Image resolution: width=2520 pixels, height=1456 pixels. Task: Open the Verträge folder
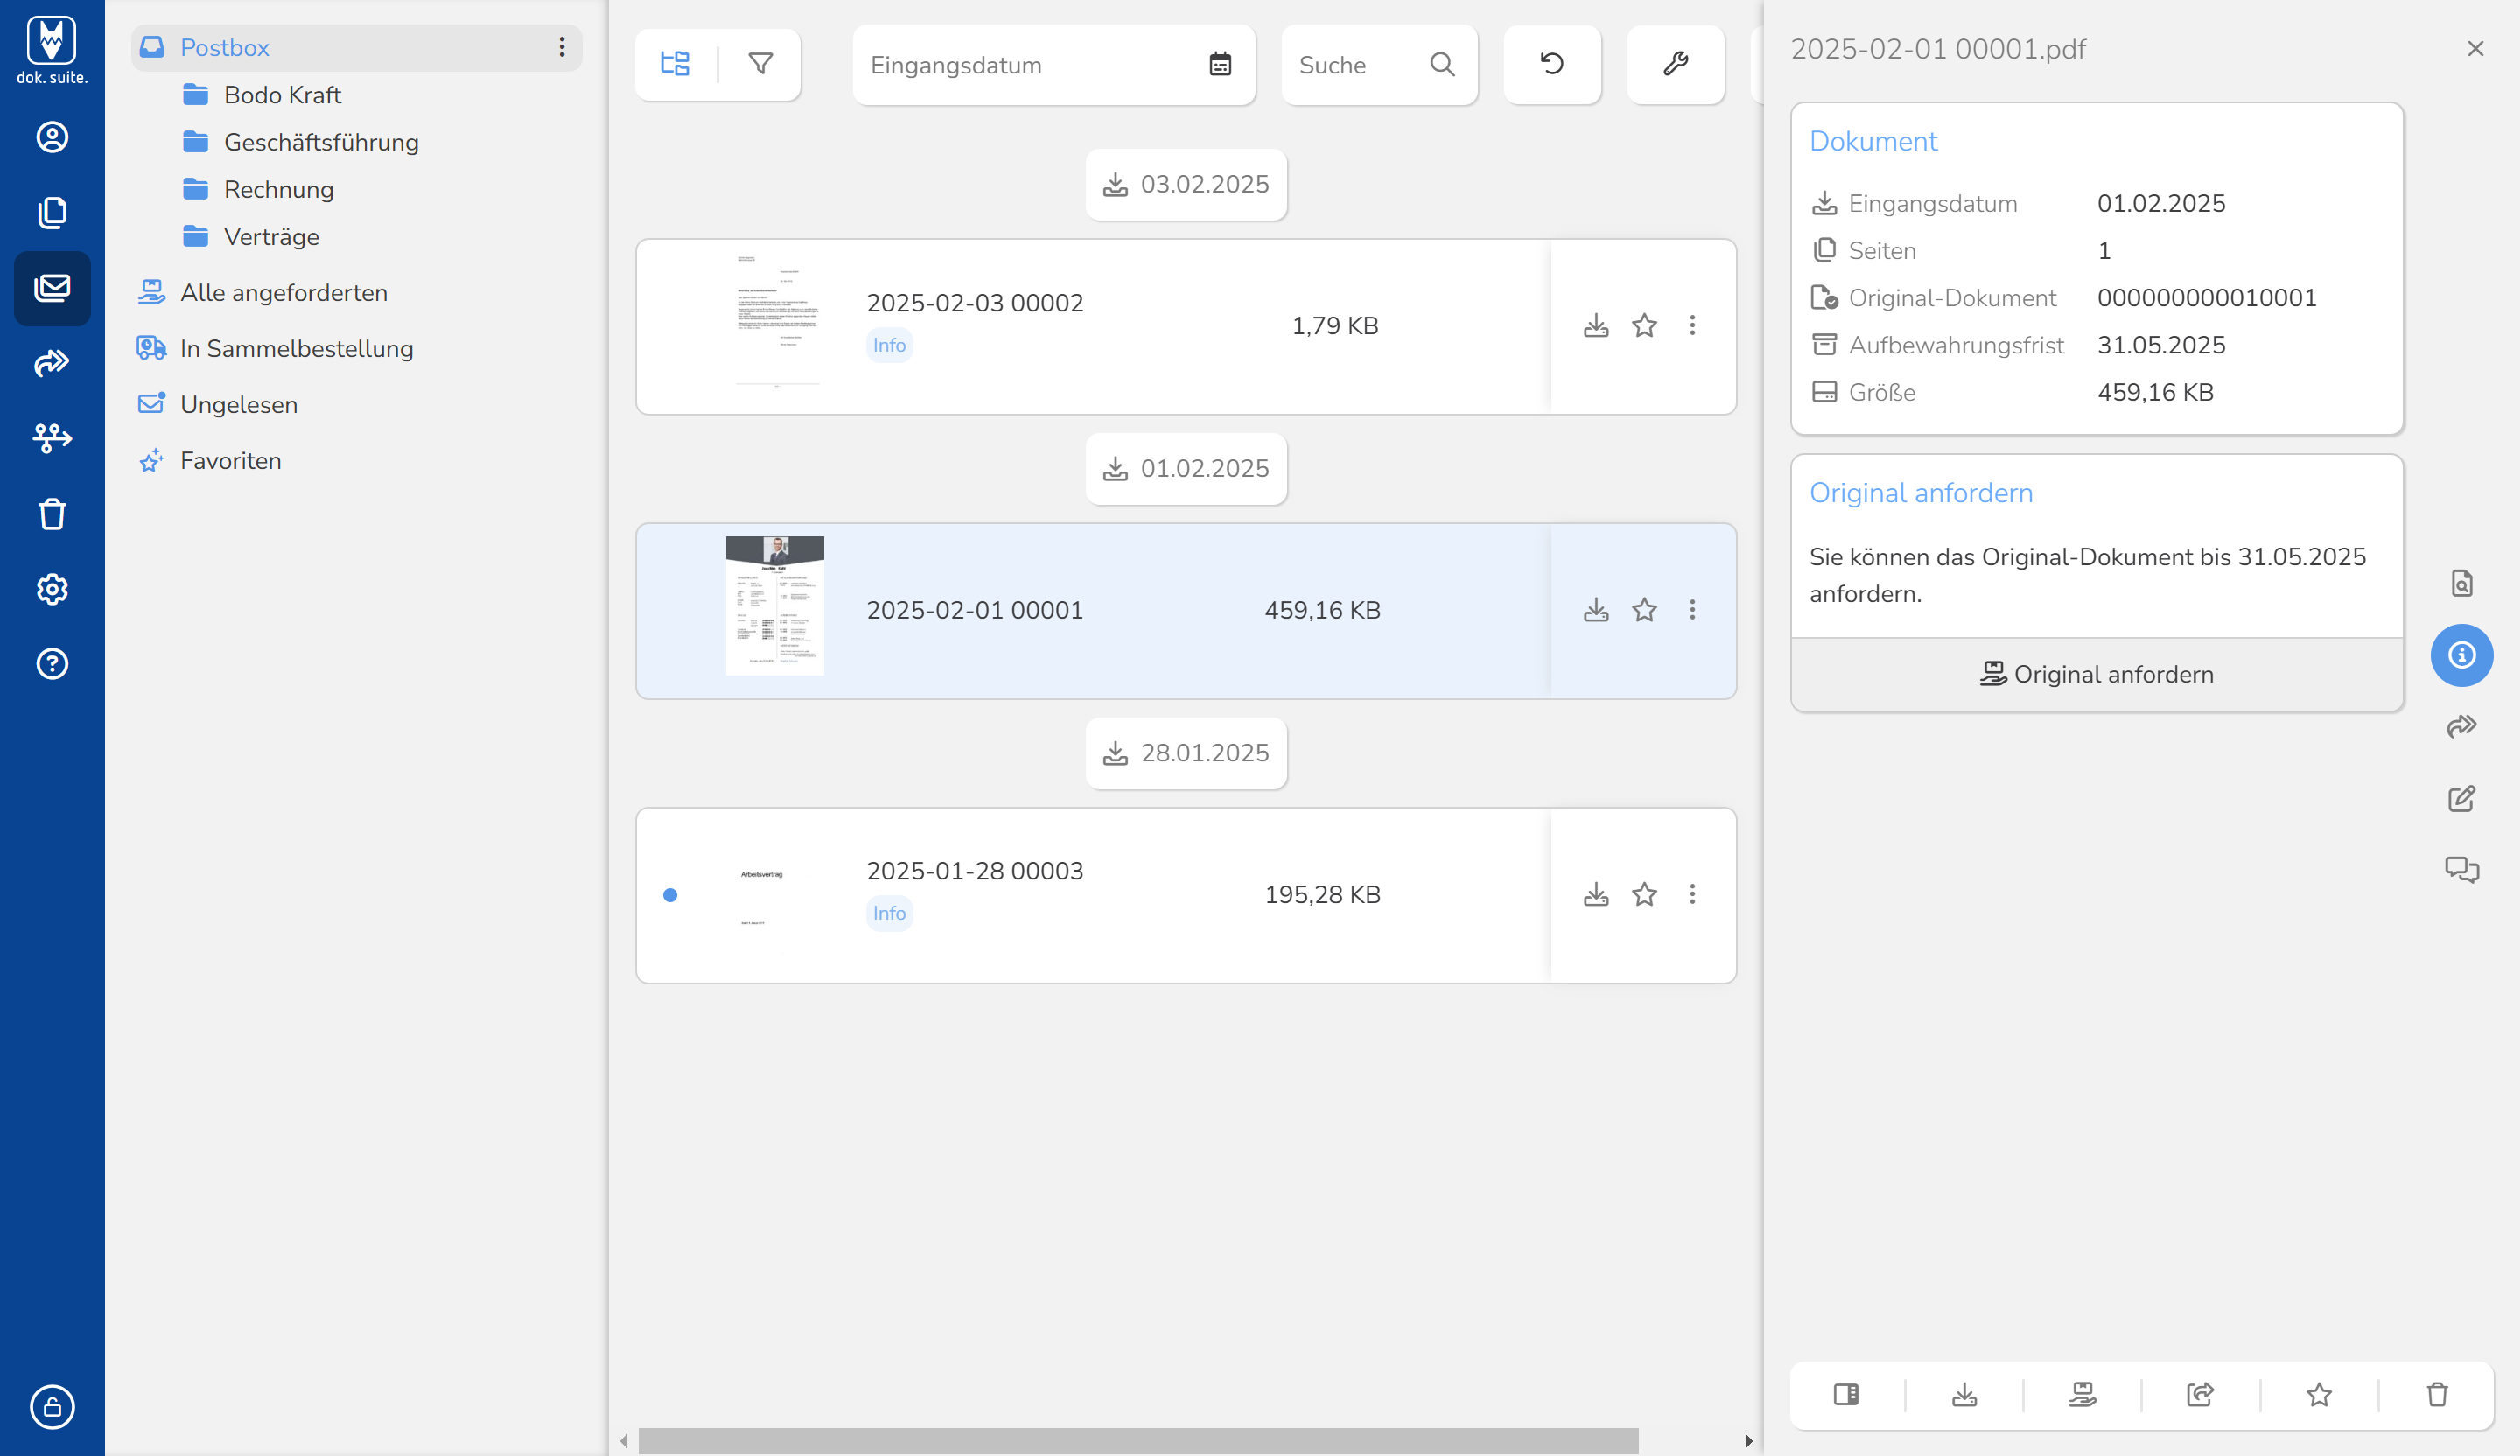click(271, 237)
